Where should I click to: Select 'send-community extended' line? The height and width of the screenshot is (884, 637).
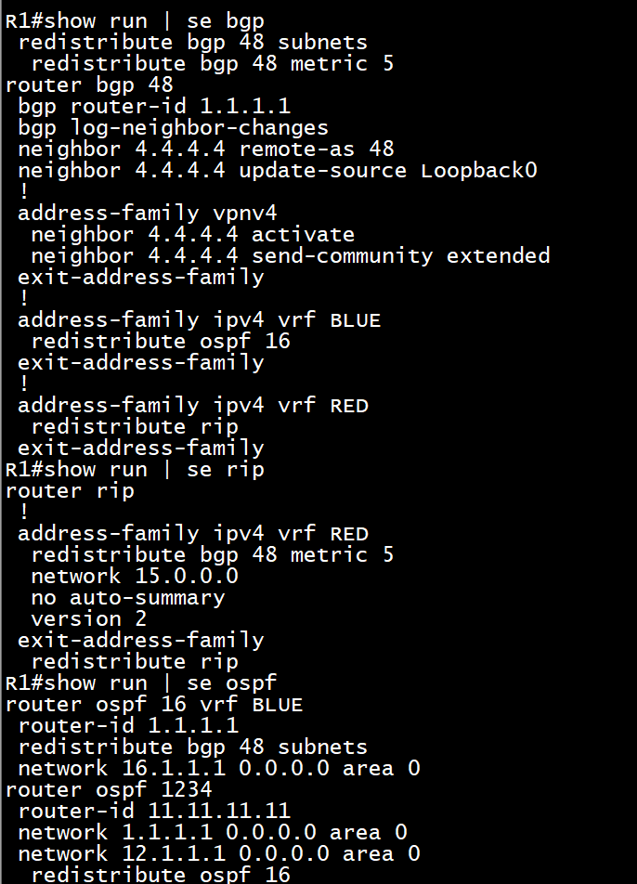tap(291, 256)
